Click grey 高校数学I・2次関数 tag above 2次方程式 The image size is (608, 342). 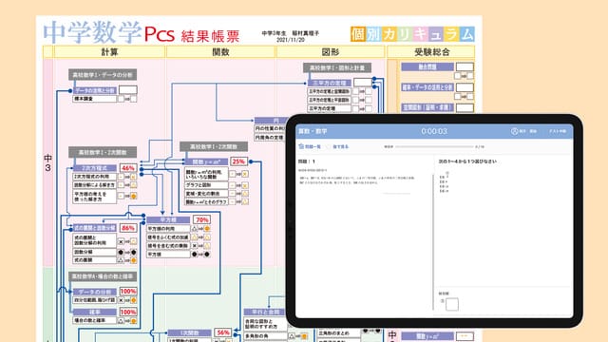[103, 152]
